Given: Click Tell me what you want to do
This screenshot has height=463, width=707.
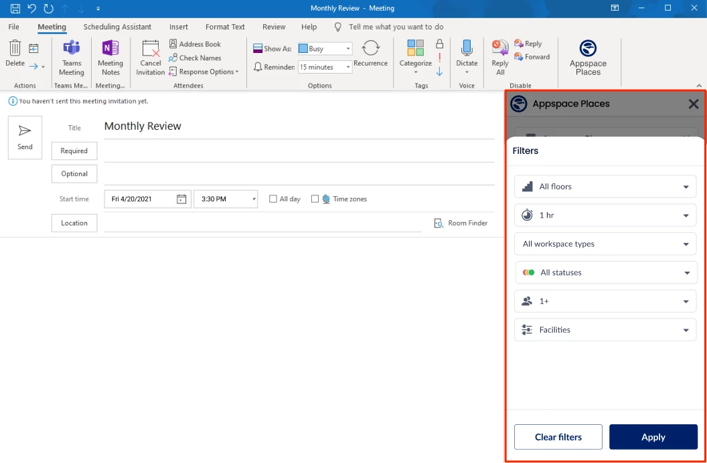Looking at the screenshot, I should click(x=396, y=27).
